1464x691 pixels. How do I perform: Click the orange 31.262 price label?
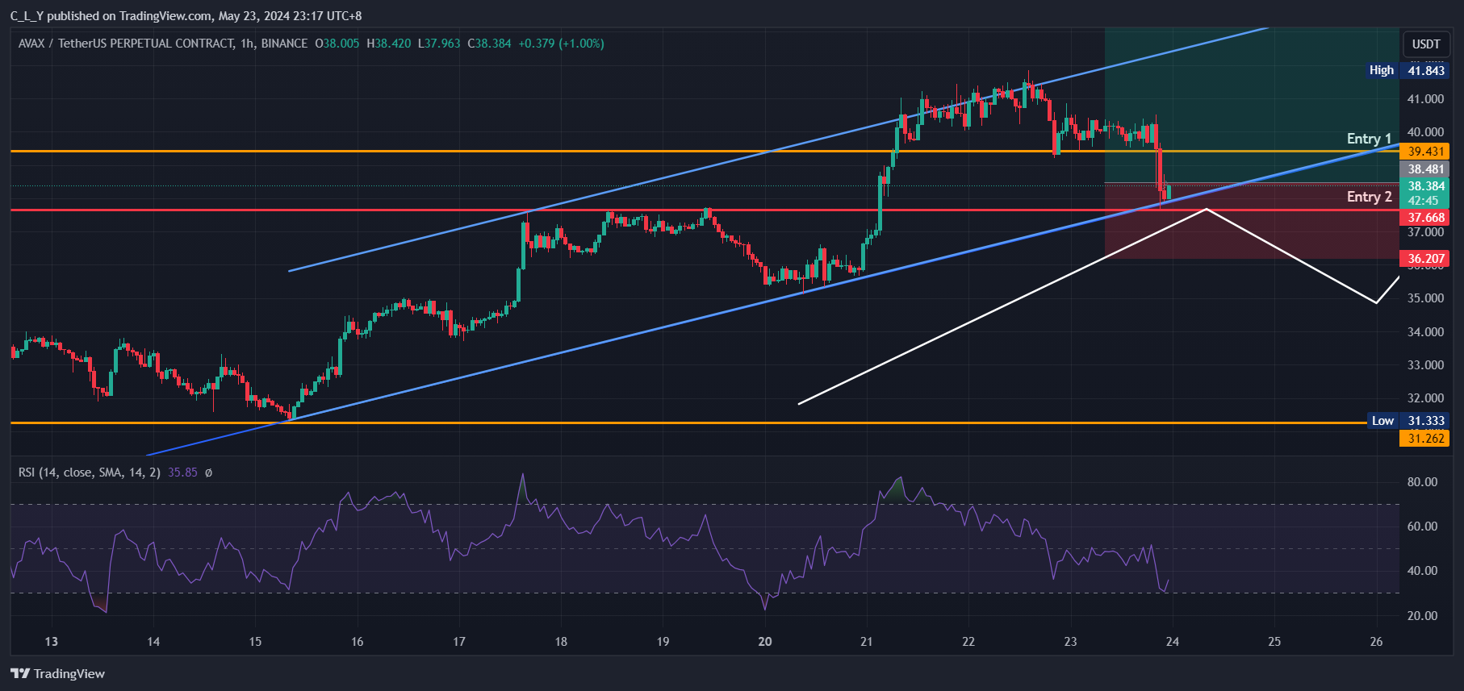pyautogui.click(x=1426, y=439)
